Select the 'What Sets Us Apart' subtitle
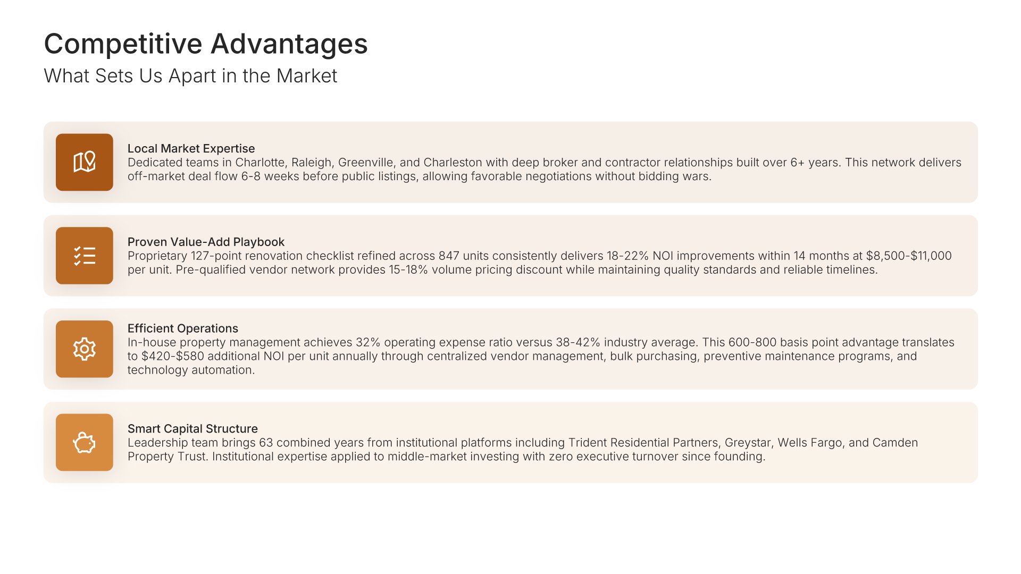The image size is (1021, 574). click(190, 76)
